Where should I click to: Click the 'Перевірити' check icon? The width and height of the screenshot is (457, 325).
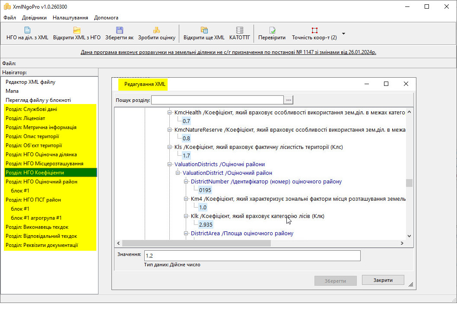coord(272,30)
